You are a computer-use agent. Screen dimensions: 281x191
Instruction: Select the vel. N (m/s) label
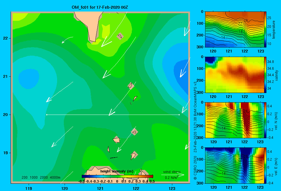[x=276, y=121]
